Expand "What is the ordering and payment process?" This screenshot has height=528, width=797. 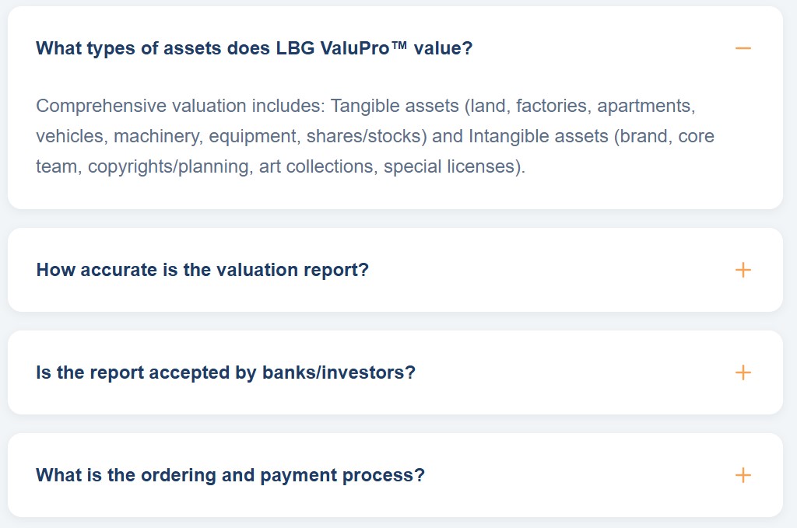(x=230, y=475)
